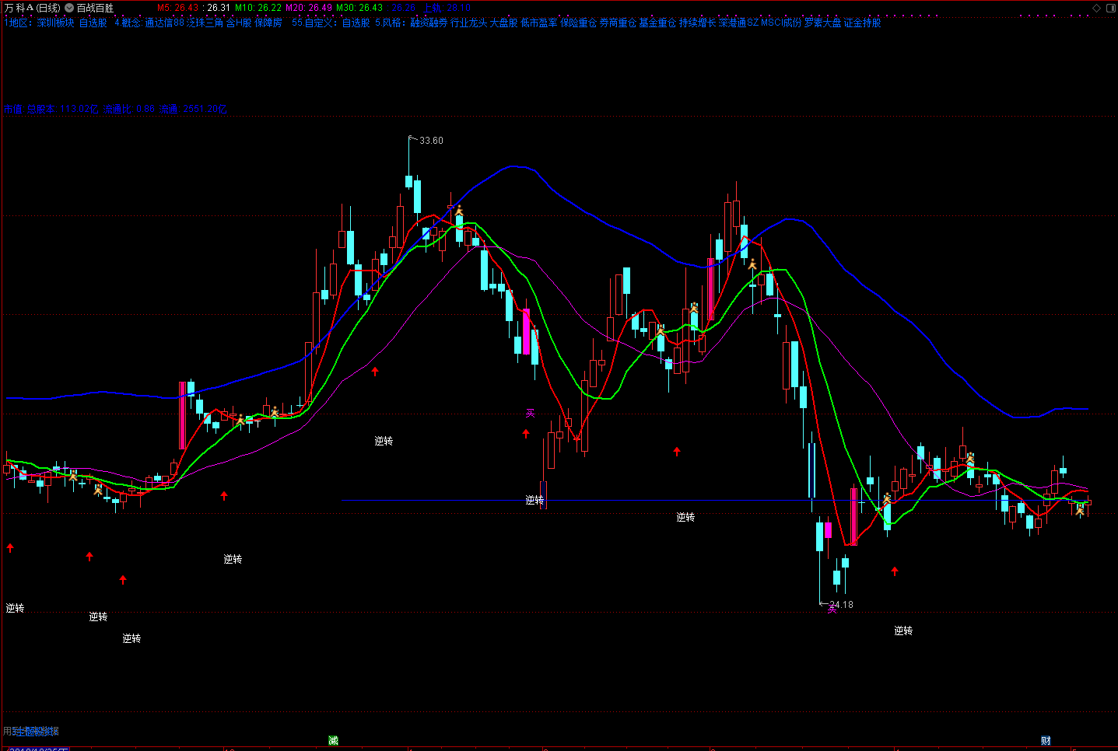Viewport: 1118px width, 751px height.
Task: Open 深圳板块 region link
Action: pyautogui.click(x=55, y=23)
